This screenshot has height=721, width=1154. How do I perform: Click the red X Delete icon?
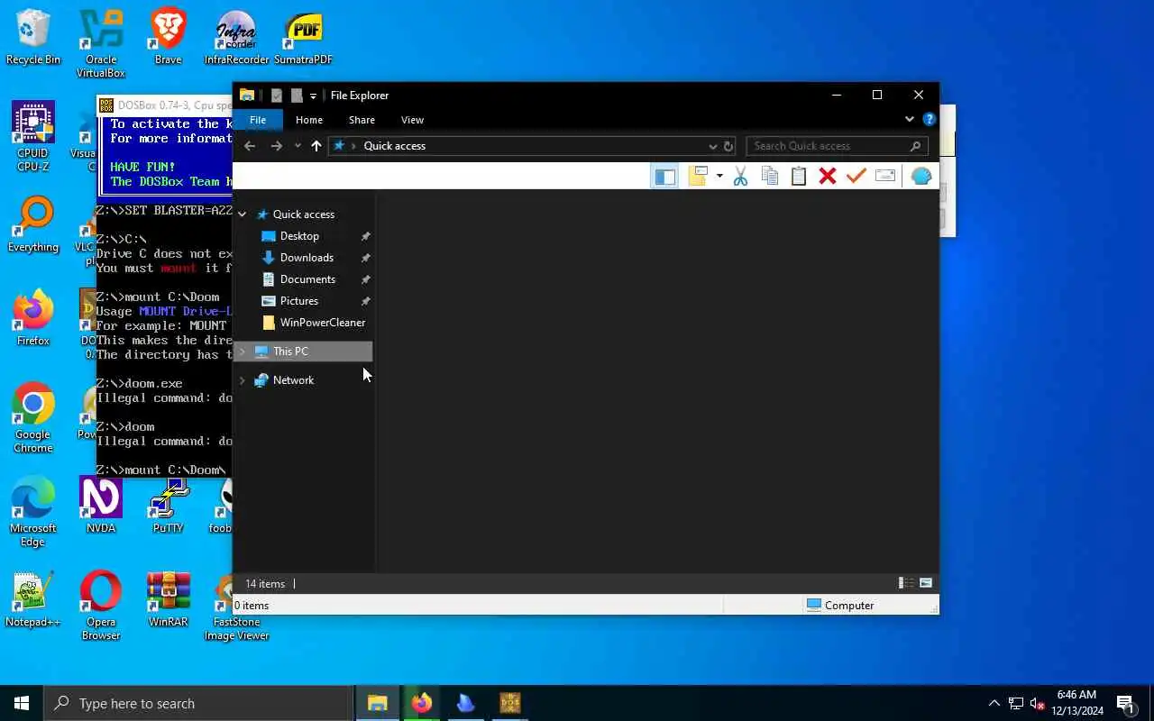click(x=827, y=177)
